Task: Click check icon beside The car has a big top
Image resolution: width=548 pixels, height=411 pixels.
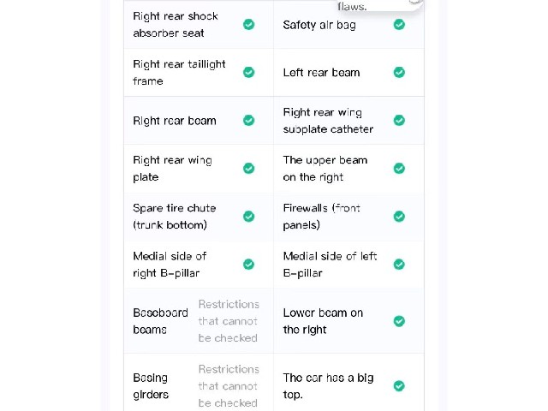Action: point(399,386)
